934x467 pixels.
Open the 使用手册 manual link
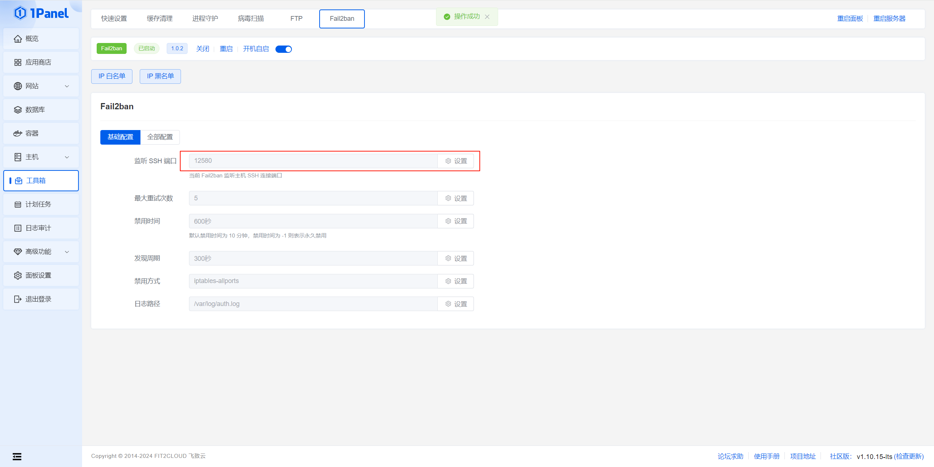click(767, 456)
